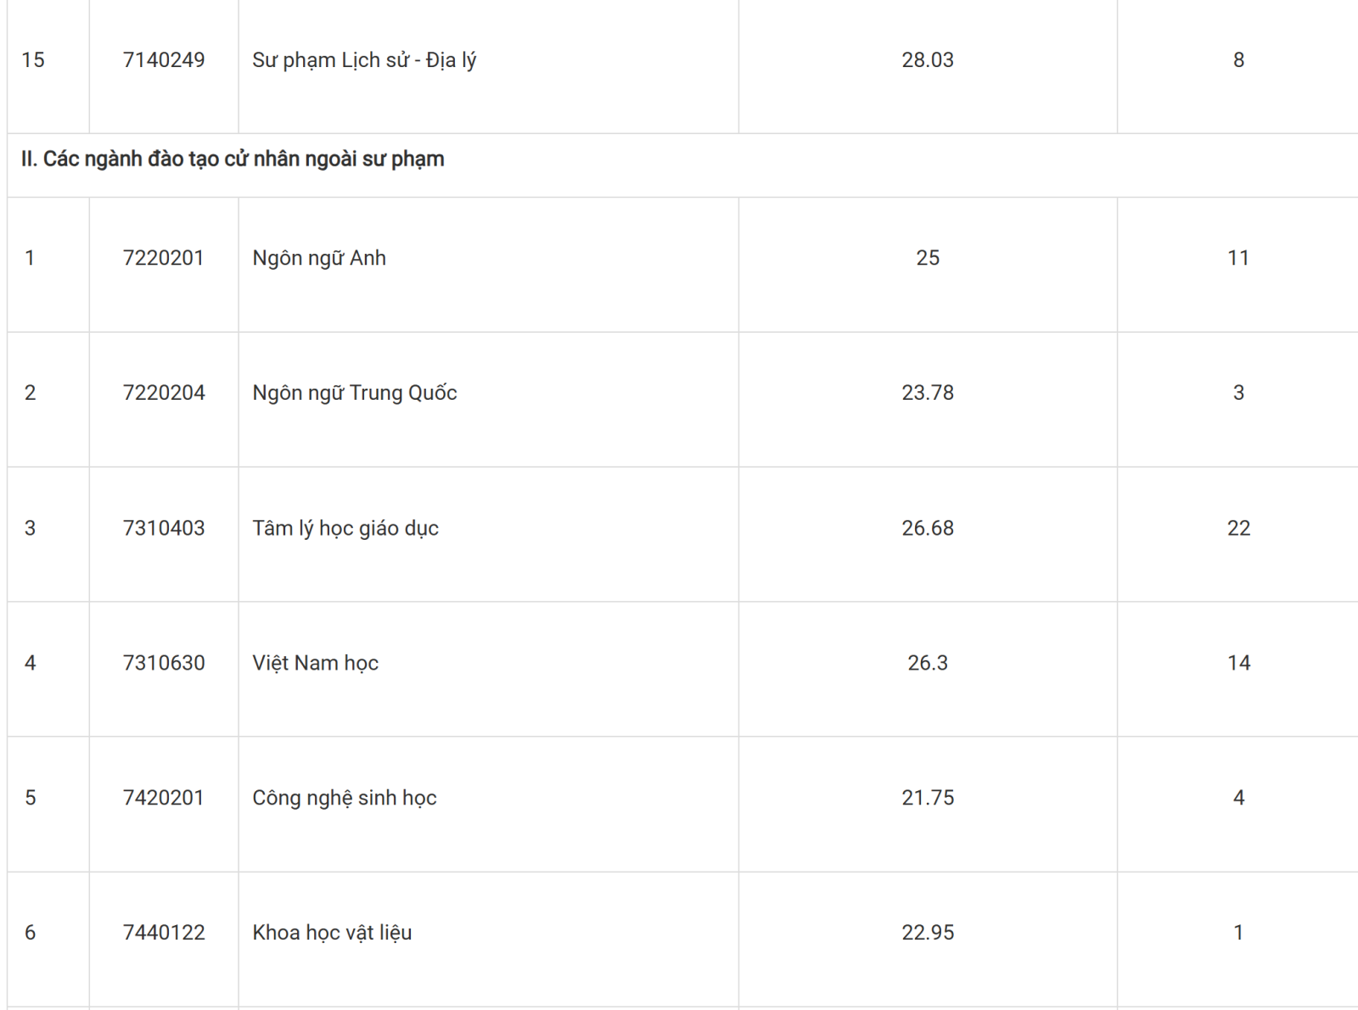The image size is (1358, 1010).
Task: Click score 21.75 in table
Action: pos(928,798)
